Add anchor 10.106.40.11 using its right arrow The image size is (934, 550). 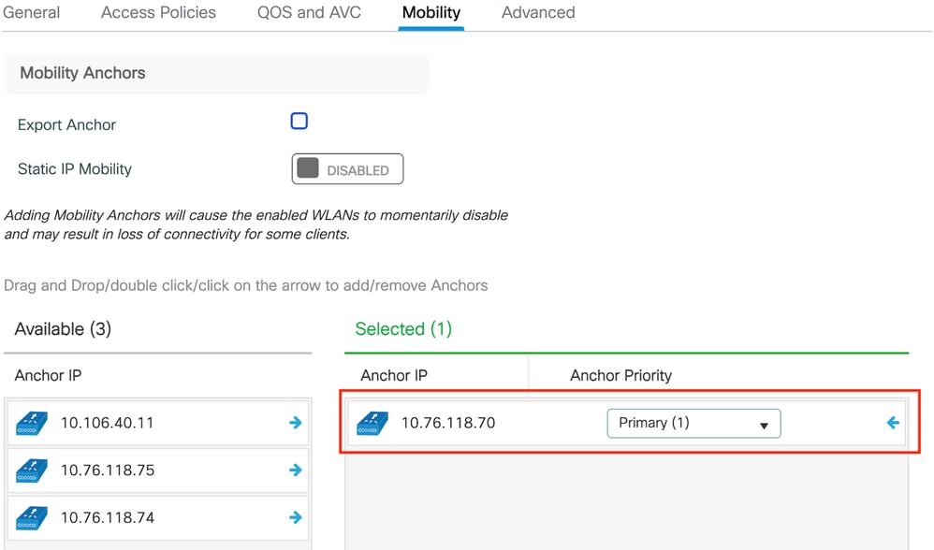[296, 423]
